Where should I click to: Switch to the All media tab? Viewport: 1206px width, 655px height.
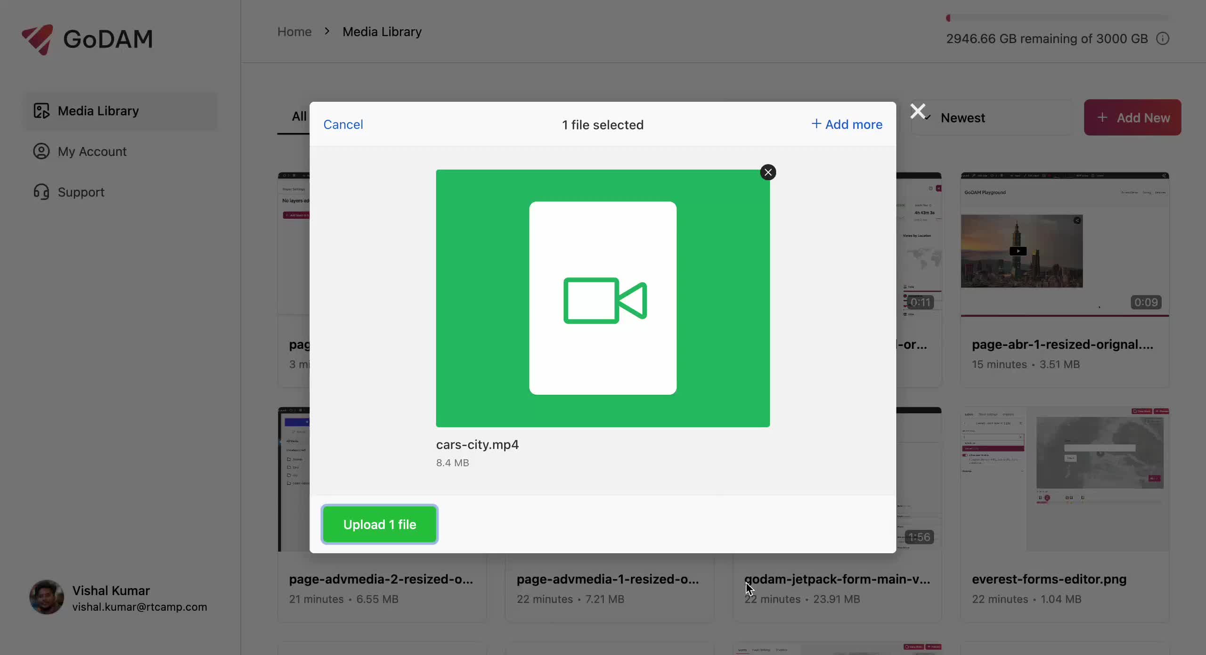[x=300, y=116]
